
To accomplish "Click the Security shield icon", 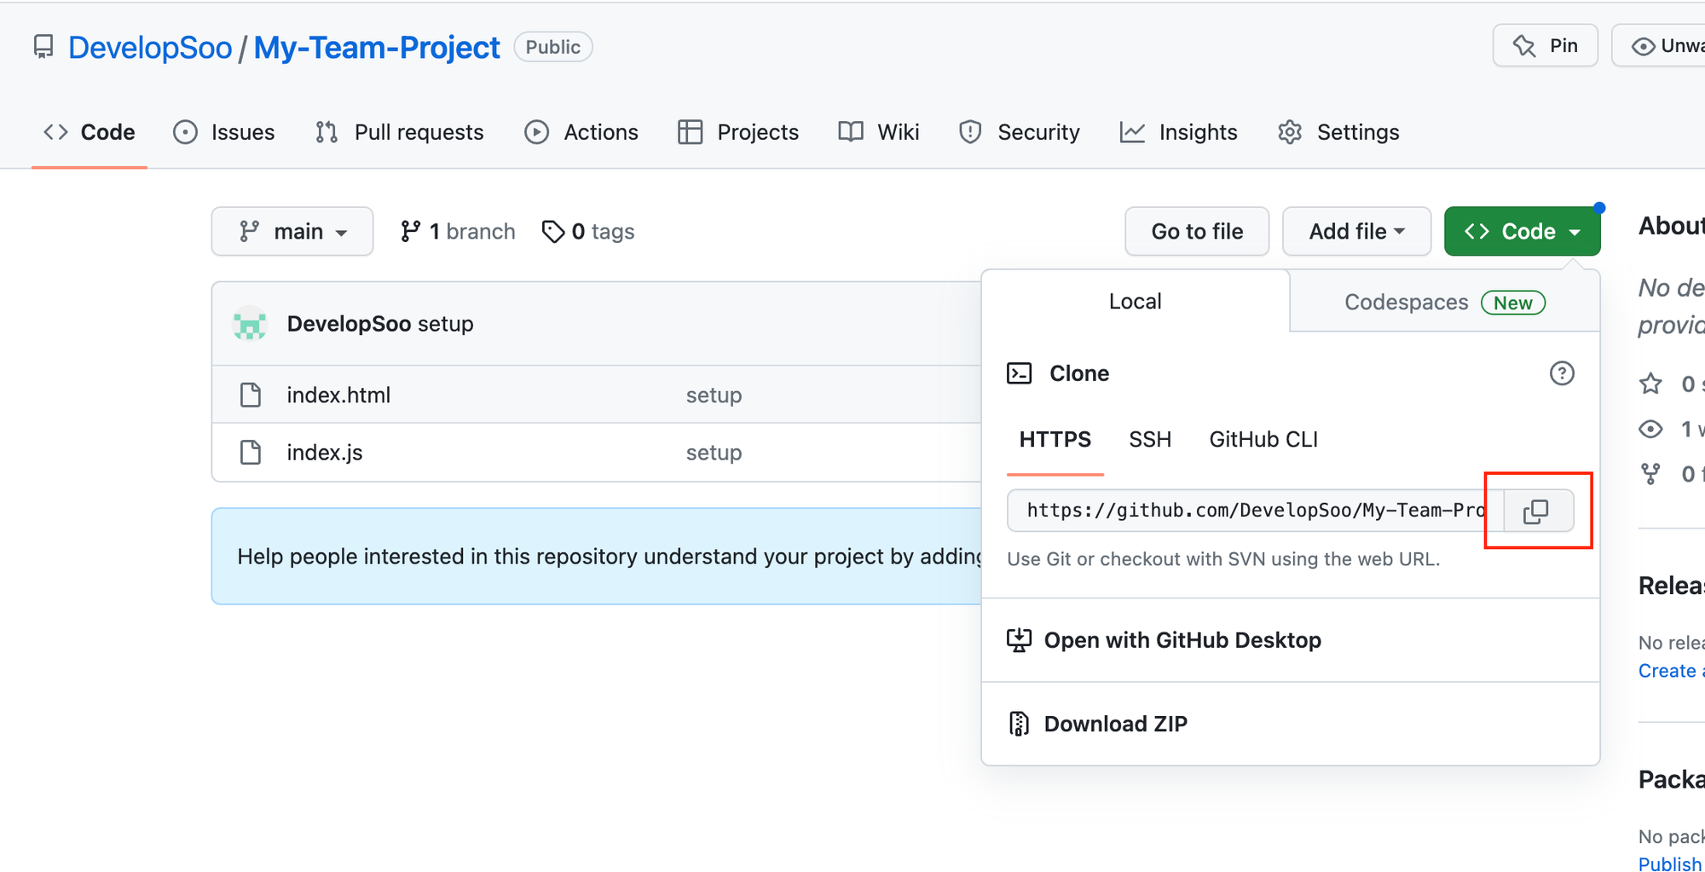I will coord(970,132).
